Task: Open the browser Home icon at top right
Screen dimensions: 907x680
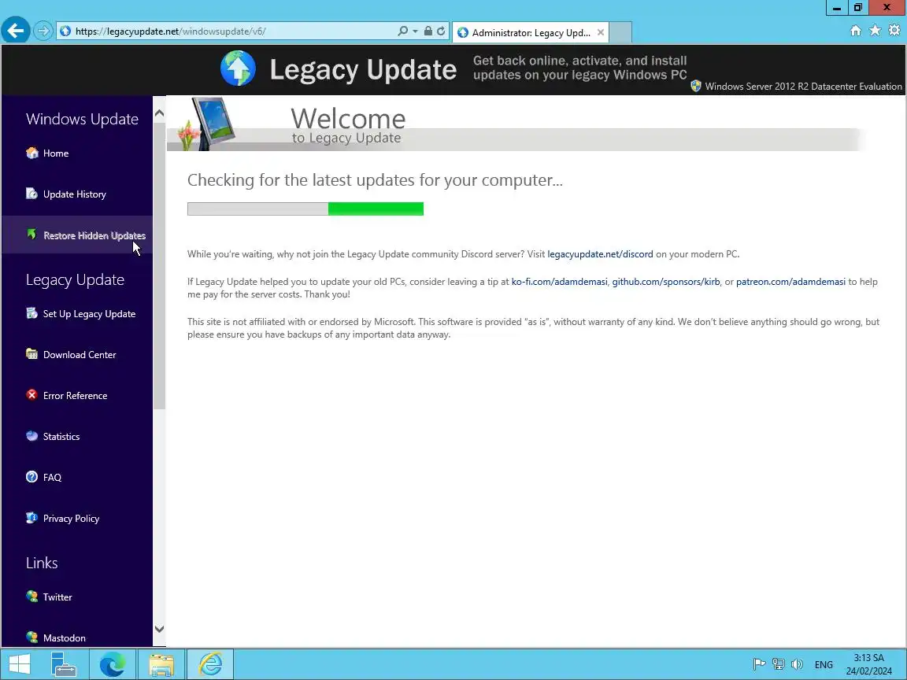Action: (x=856, y=31)
